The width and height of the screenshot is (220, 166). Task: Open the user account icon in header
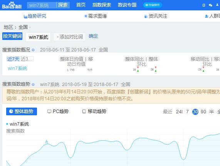coord(217,5)
